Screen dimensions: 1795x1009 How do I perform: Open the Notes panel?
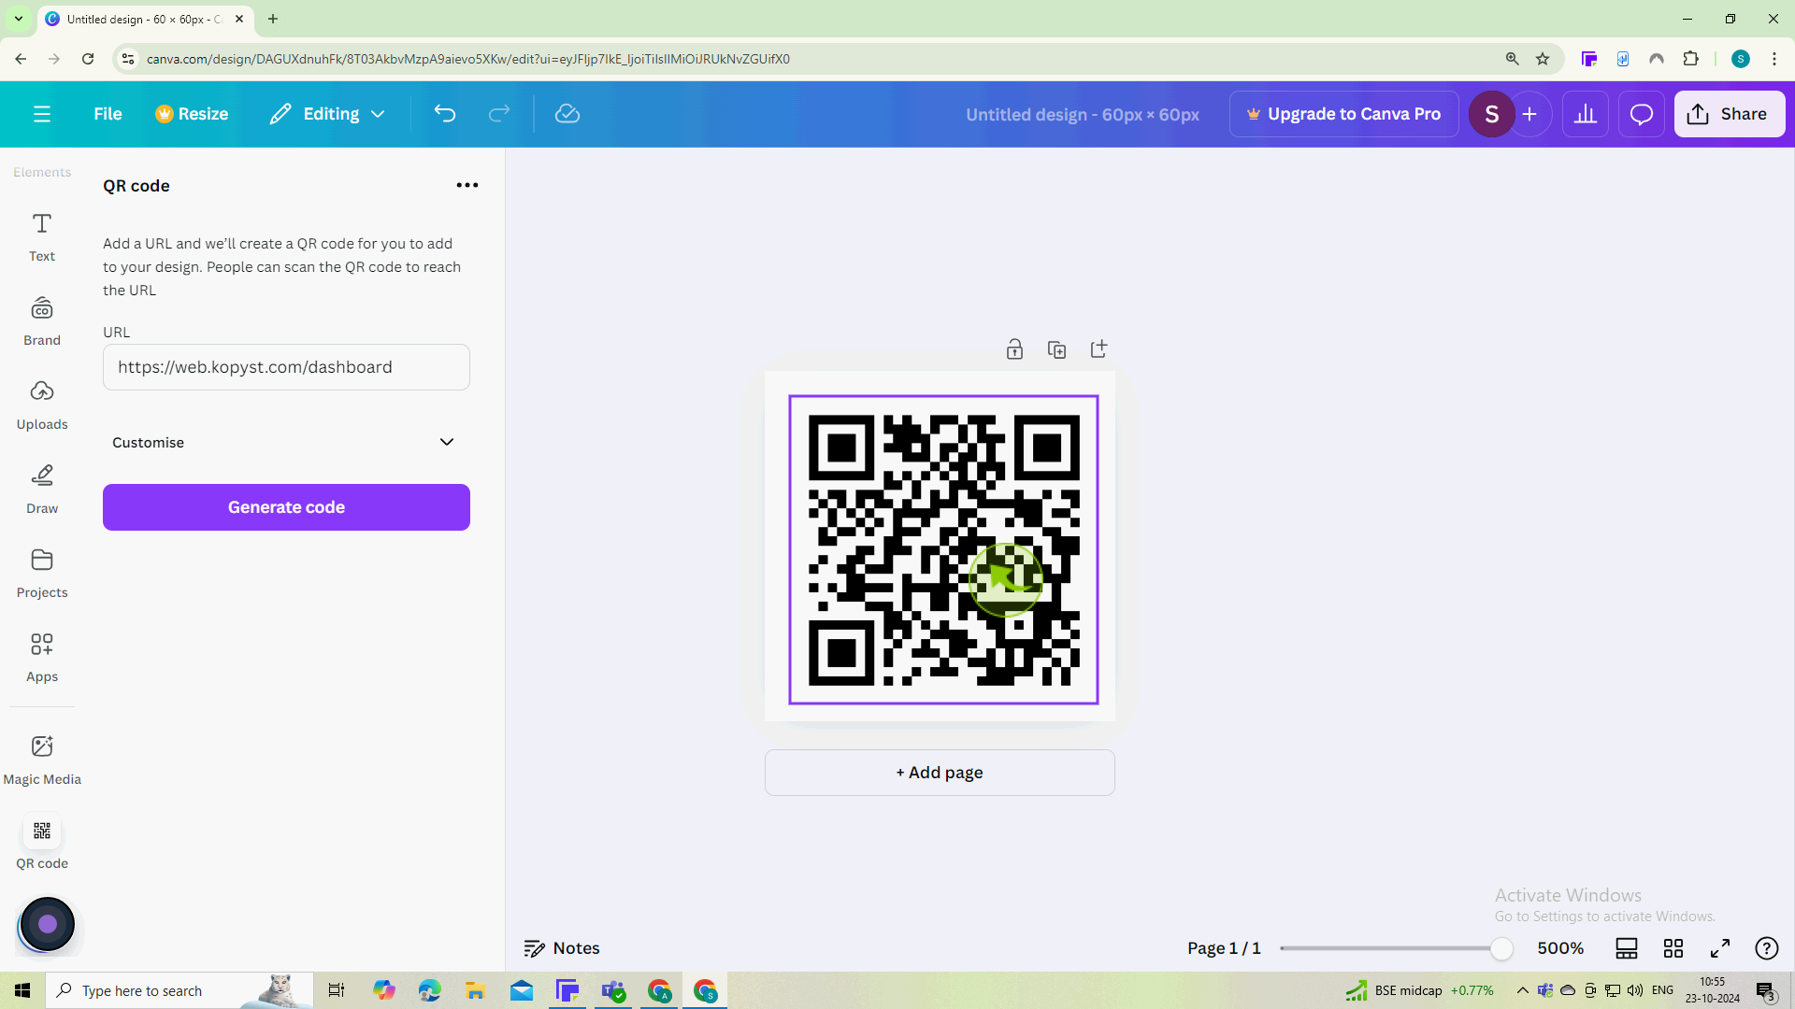tap(562, 948)
